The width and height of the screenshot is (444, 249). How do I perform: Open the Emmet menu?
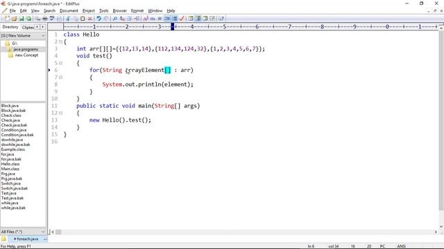[137, 11]
